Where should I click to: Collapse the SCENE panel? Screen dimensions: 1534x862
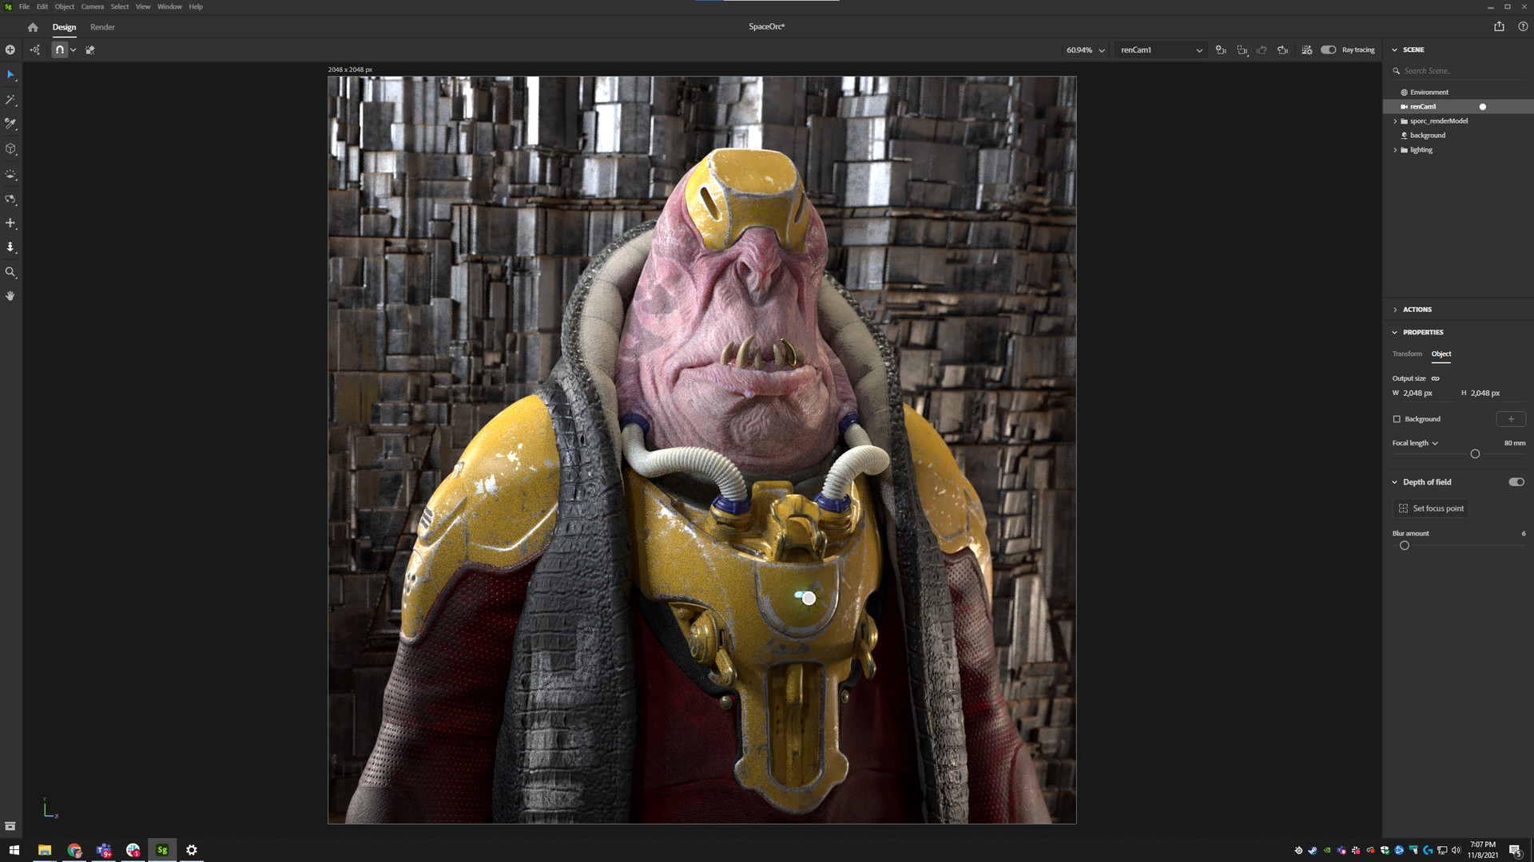pos(1395,49)
